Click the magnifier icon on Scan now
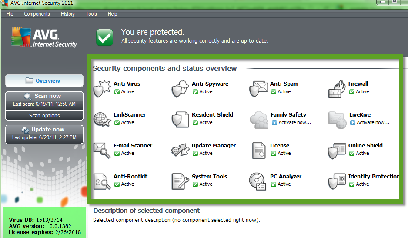 27,96
